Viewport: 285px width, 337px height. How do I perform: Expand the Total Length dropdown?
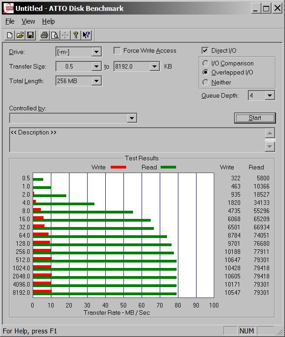coord(96,81)
